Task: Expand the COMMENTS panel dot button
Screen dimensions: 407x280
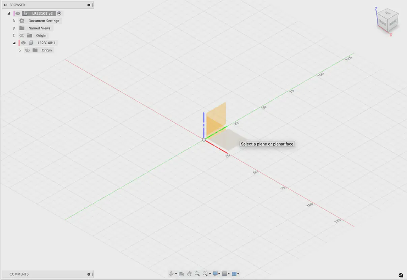Action: pyautogui.click(x=89, y=274)
